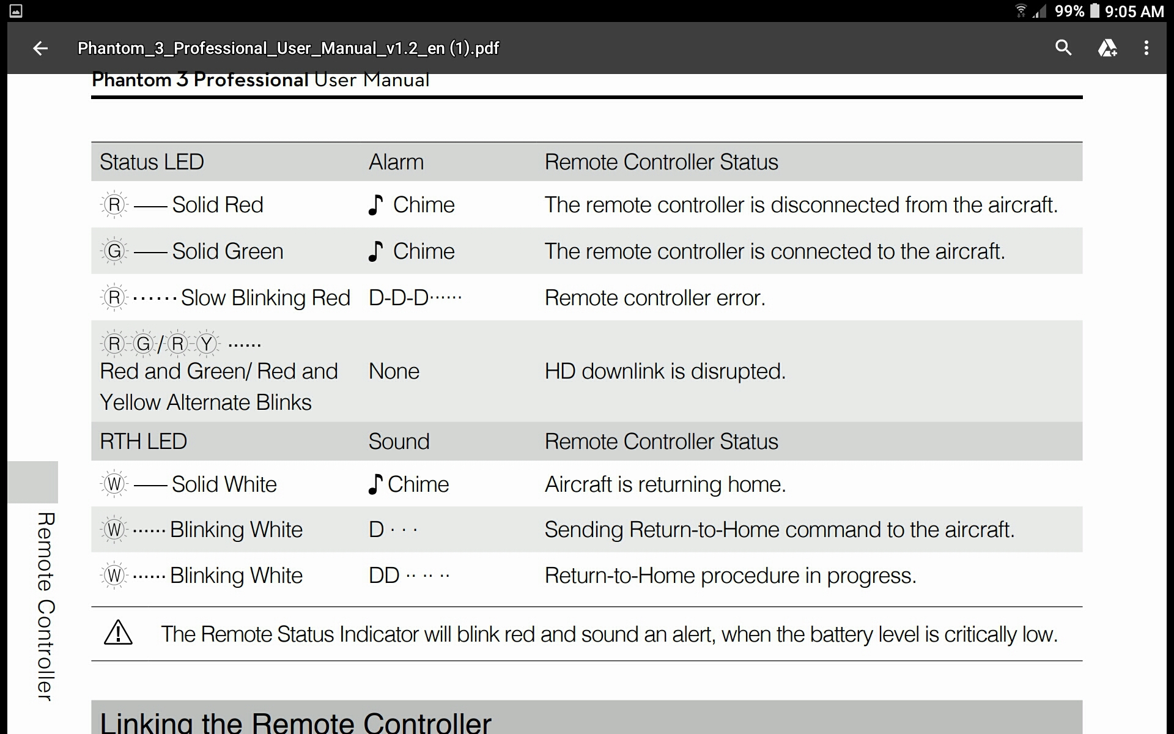Tap the HD downlink is disrupted text
This screenshot has height=734, width=1174.
pyautogui.click(x=665, y=371)
